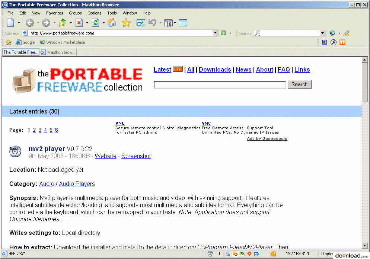The image size is (370, 259).
Task: Expand the search box dropdown arrow
Action: pos(323,33)
